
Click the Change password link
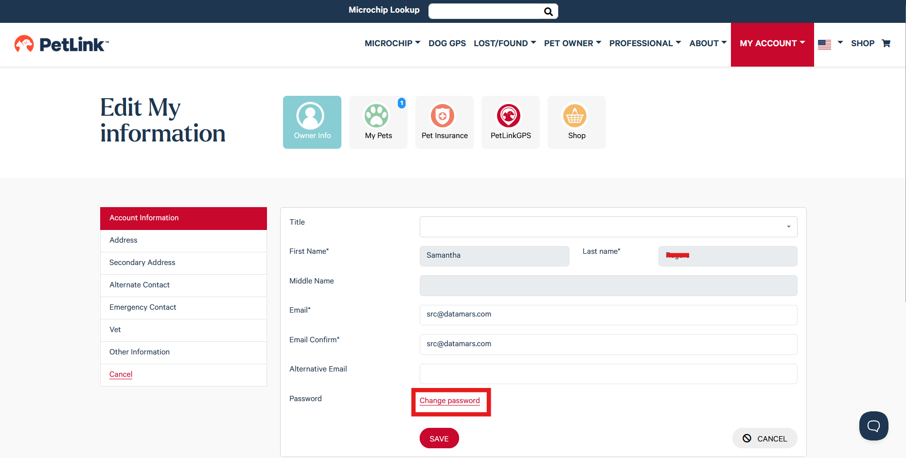(x=449, y=401)
